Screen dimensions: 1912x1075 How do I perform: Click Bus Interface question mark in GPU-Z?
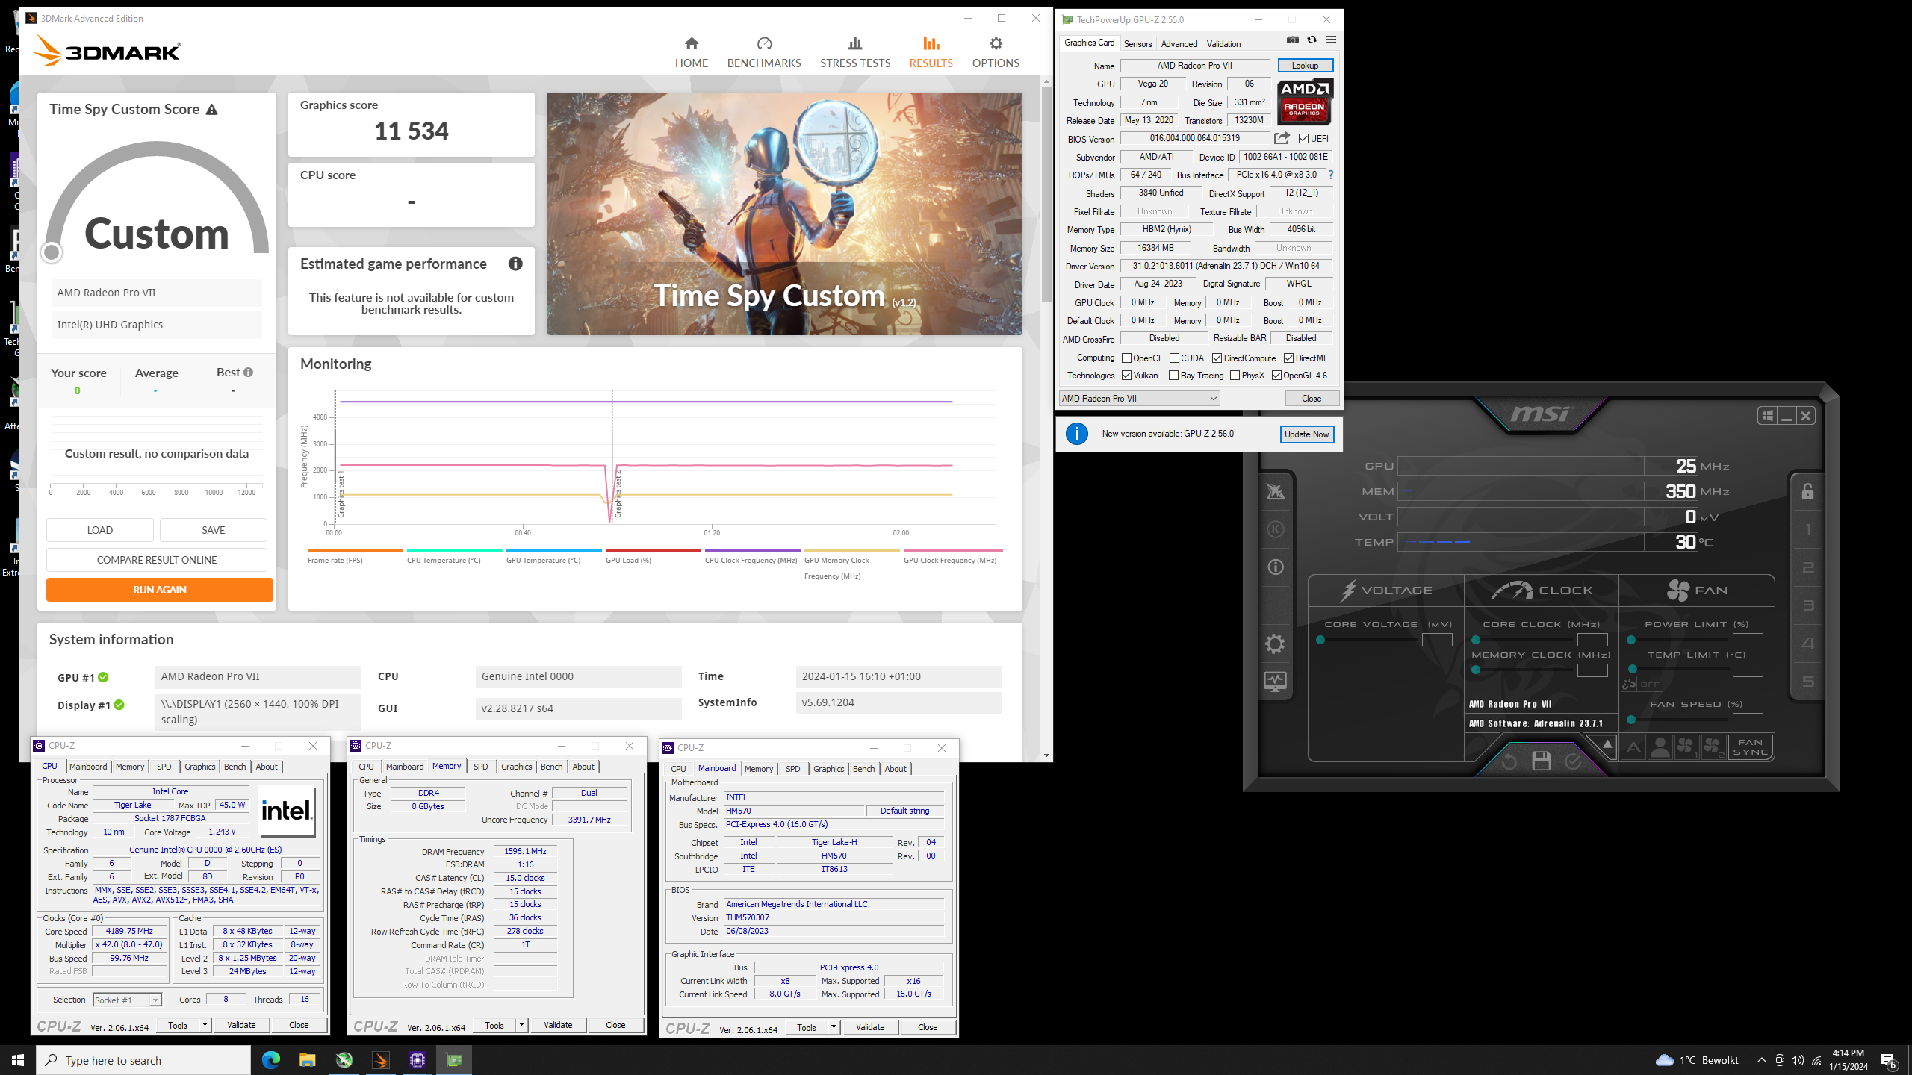tap(1330, 175)
